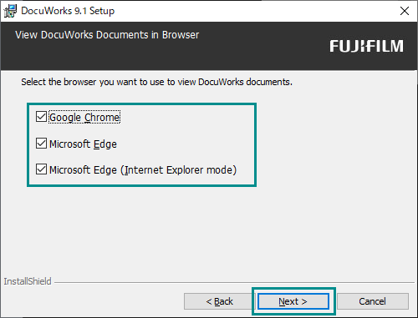Cancel the DocuWorks setup
Screen dimensions: 418x318
click(x=373, y=301)
